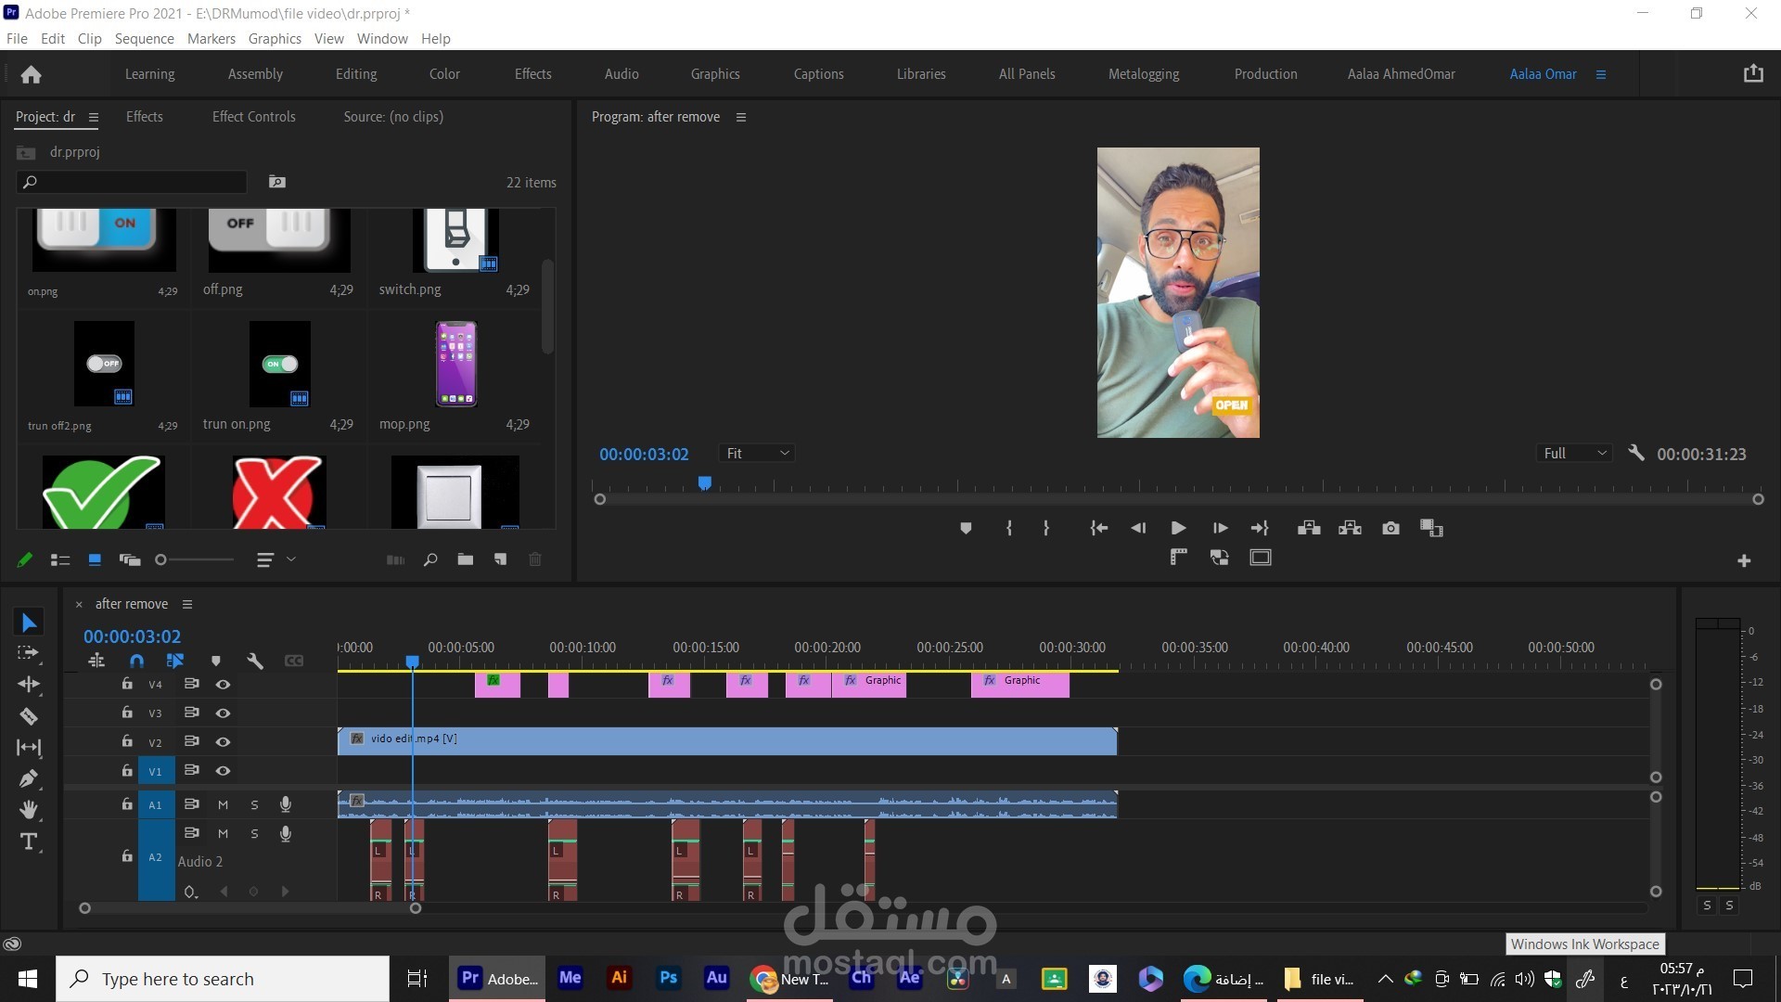Open the Fit zoom level dropdown

click(758, 454)
